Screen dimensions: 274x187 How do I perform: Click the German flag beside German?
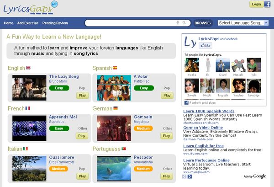pos(116,108)
